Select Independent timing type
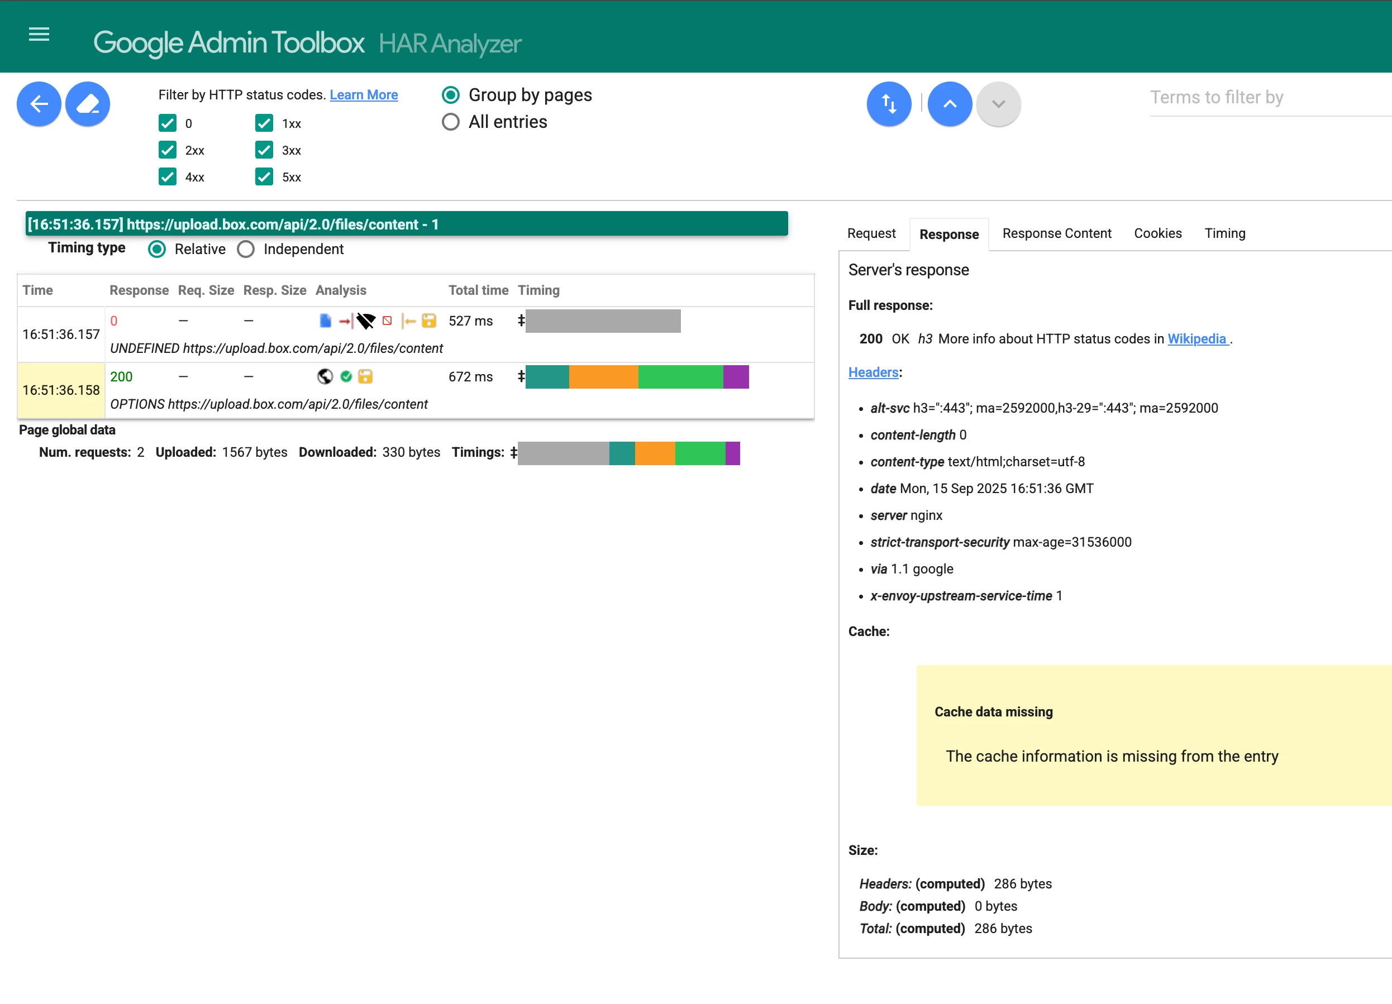Screen dimensions: 1392x1004 [x=246, y=249]
